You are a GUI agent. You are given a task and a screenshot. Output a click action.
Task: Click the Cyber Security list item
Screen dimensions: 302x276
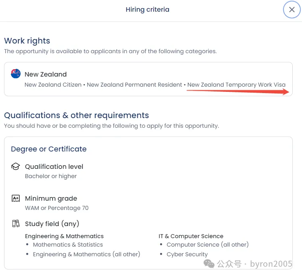[187, 254]
